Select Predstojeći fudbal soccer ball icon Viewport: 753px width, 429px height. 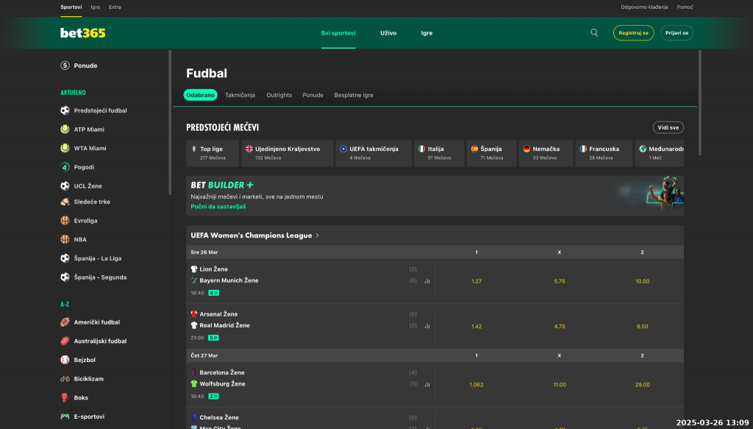tap(65, 110)
